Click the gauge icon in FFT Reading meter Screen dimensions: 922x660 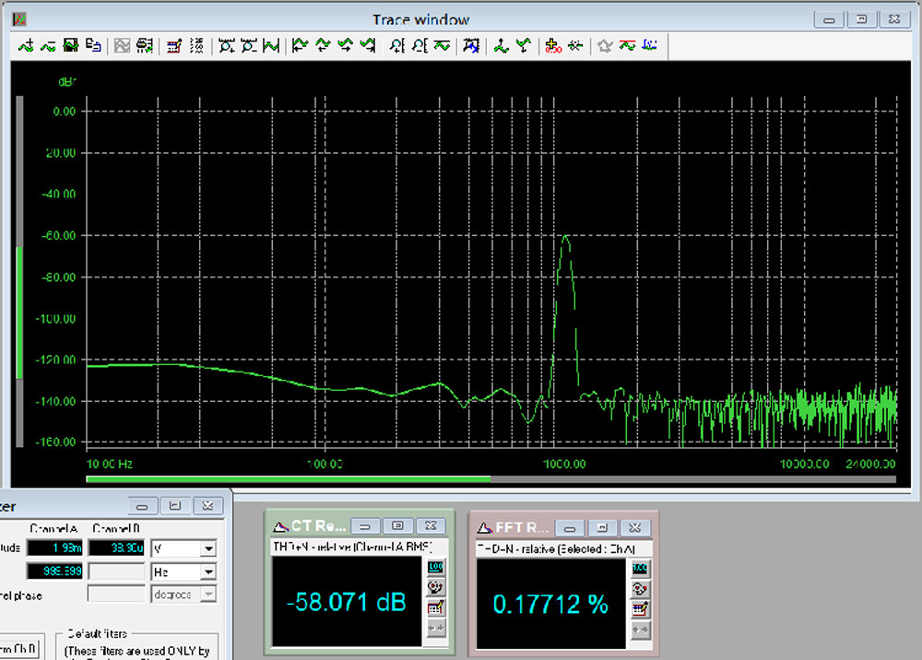click(x=640, y=589)
